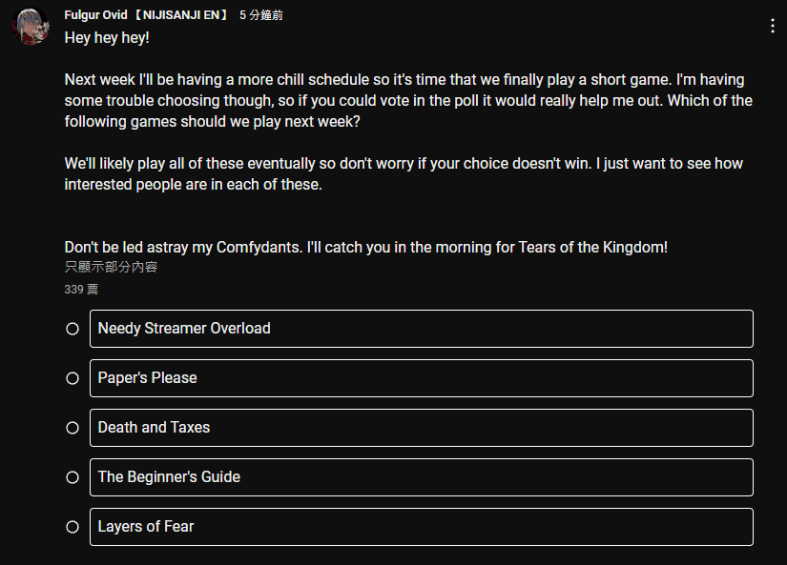Select the Paper's Please radio button

72,378
